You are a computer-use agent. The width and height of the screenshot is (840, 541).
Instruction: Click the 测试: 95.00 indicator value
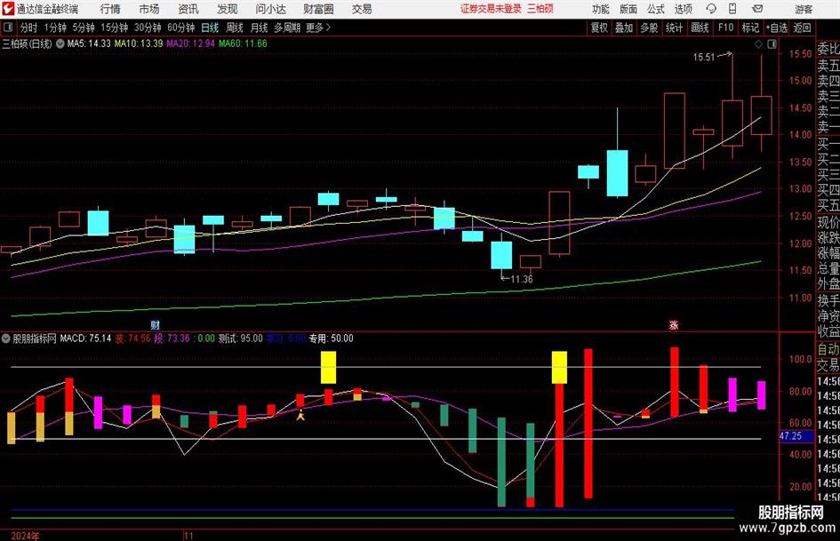(241, 338)
